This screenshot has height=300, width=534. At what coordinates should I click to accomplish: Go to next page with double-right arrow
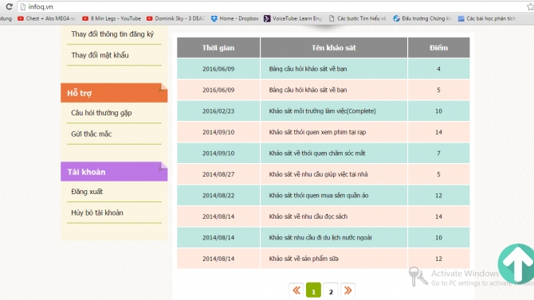point(347,290)
